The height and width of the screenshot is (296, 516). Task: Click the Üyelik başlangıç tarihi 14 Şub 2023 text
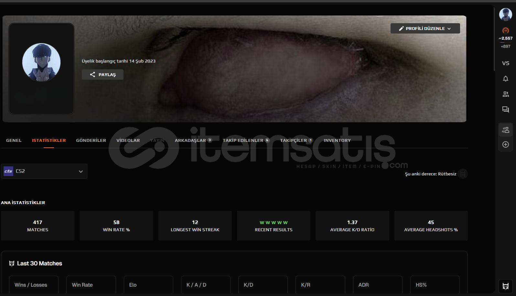[119, 61]
